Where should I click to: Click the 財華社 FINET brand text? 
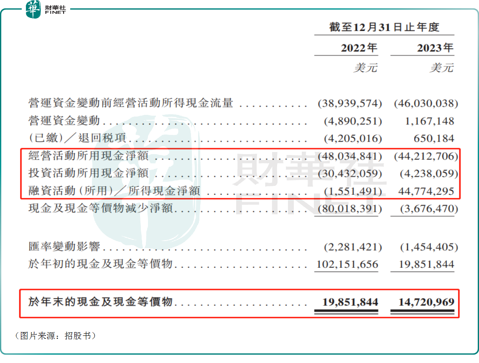pyautogui.click(x=55, y=10)
